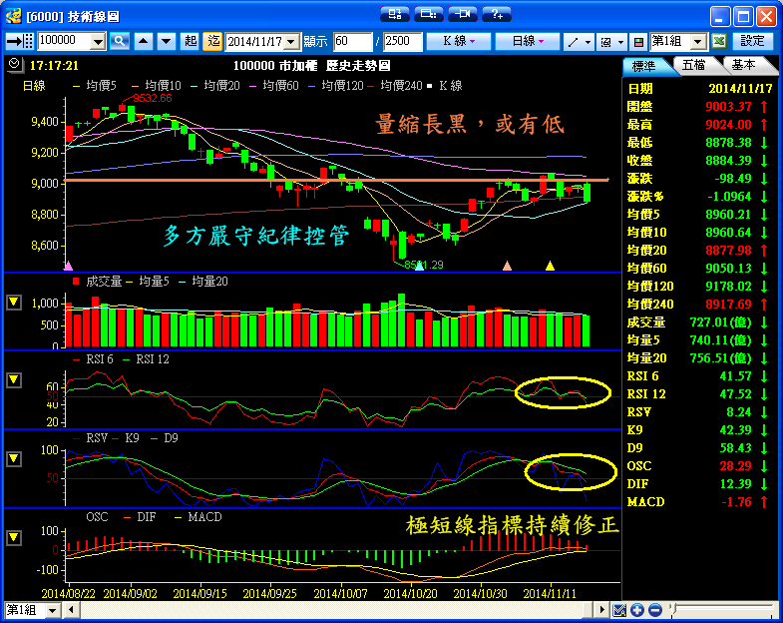The width and height of the screenshot is (783, 623).
Task: Collapse the volume (成交量) panel
Action: (14, 302)
